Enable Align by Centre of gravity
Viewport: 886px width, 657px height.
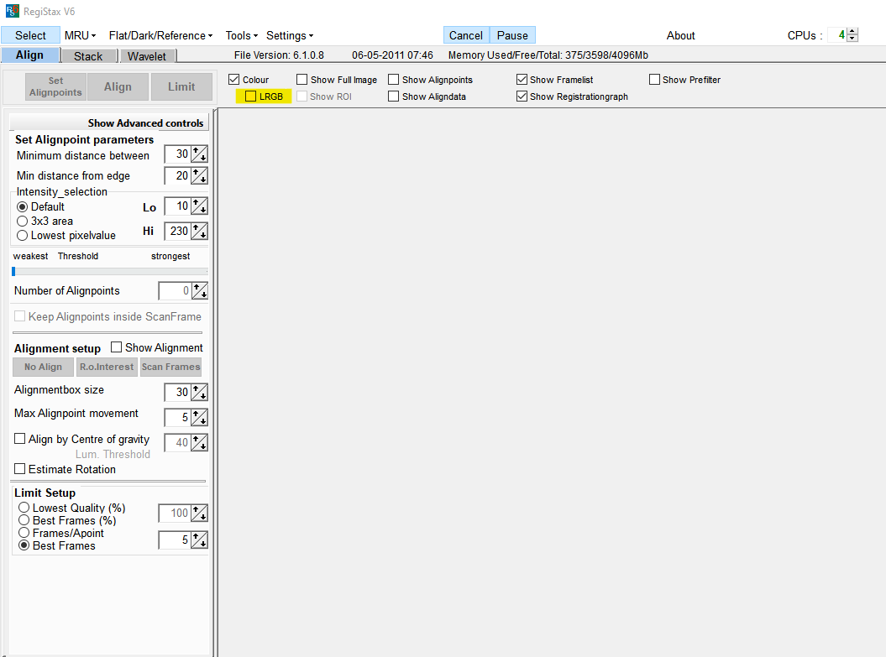[20, 439]
